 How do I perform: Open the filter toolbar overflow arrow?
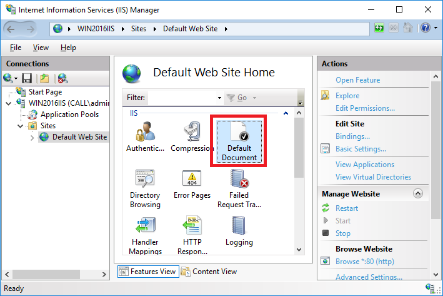(x=301, y=103)
